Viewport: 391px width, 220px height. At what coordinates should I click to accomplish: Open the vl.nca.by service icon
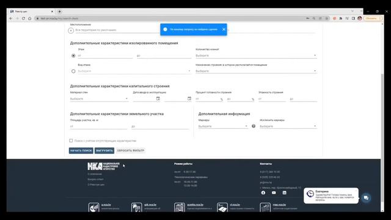(222, 207)
